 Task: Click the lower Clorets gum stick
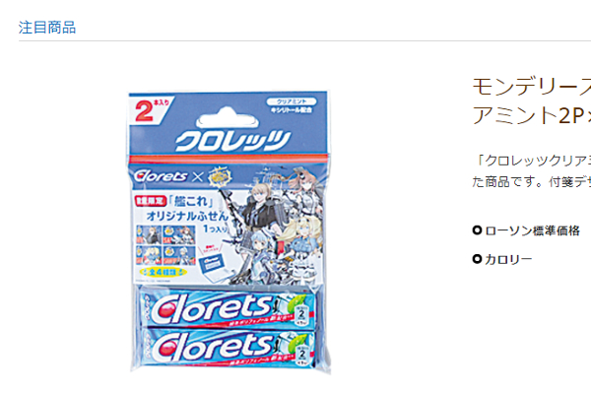click(228, 349)
